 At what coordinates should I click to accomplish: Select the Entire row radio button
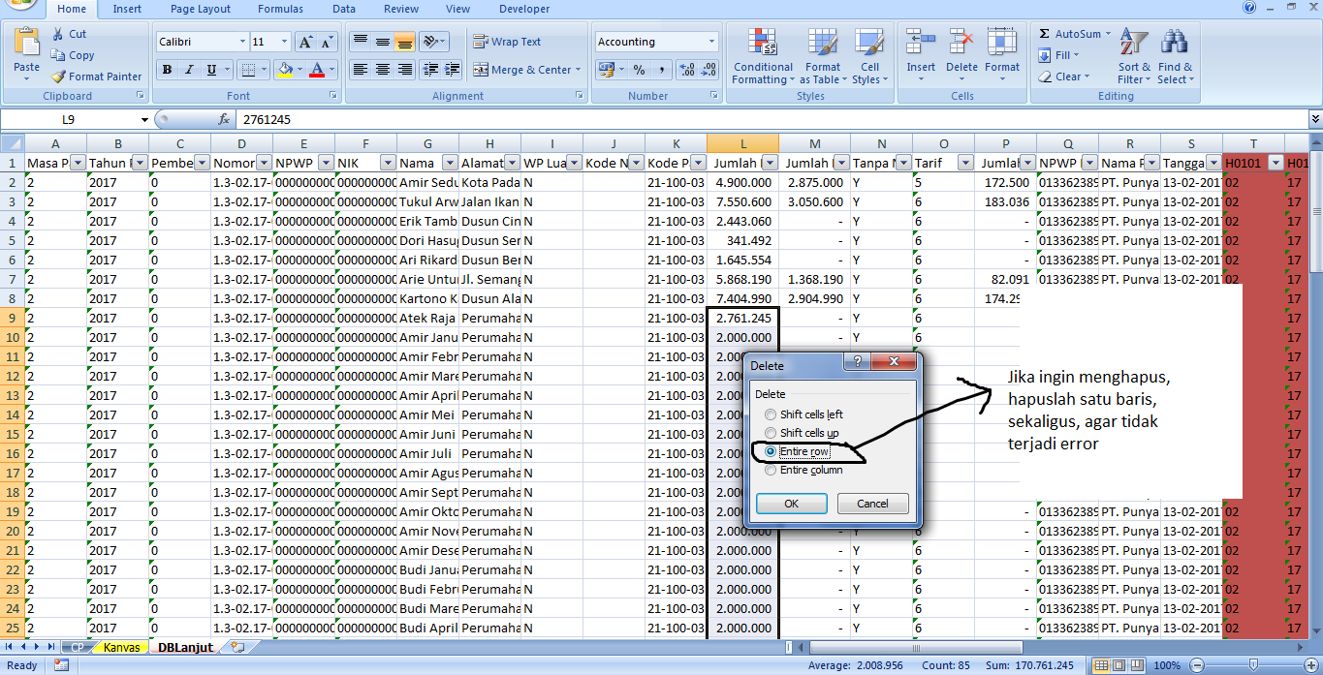pyautogui.click(x=771, y=451)
